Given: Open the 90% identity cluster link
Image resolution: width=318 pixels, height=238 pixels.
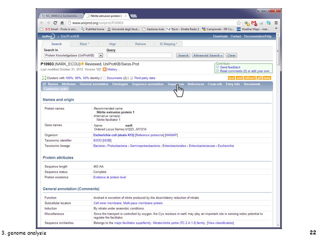Looking at the screenshot, I should point(78,78).
